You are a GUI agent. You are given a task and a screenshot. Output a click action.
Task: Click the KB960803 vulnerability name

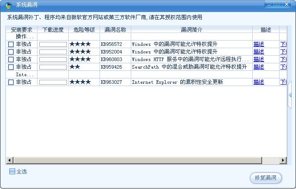click(x=111, y=60)
